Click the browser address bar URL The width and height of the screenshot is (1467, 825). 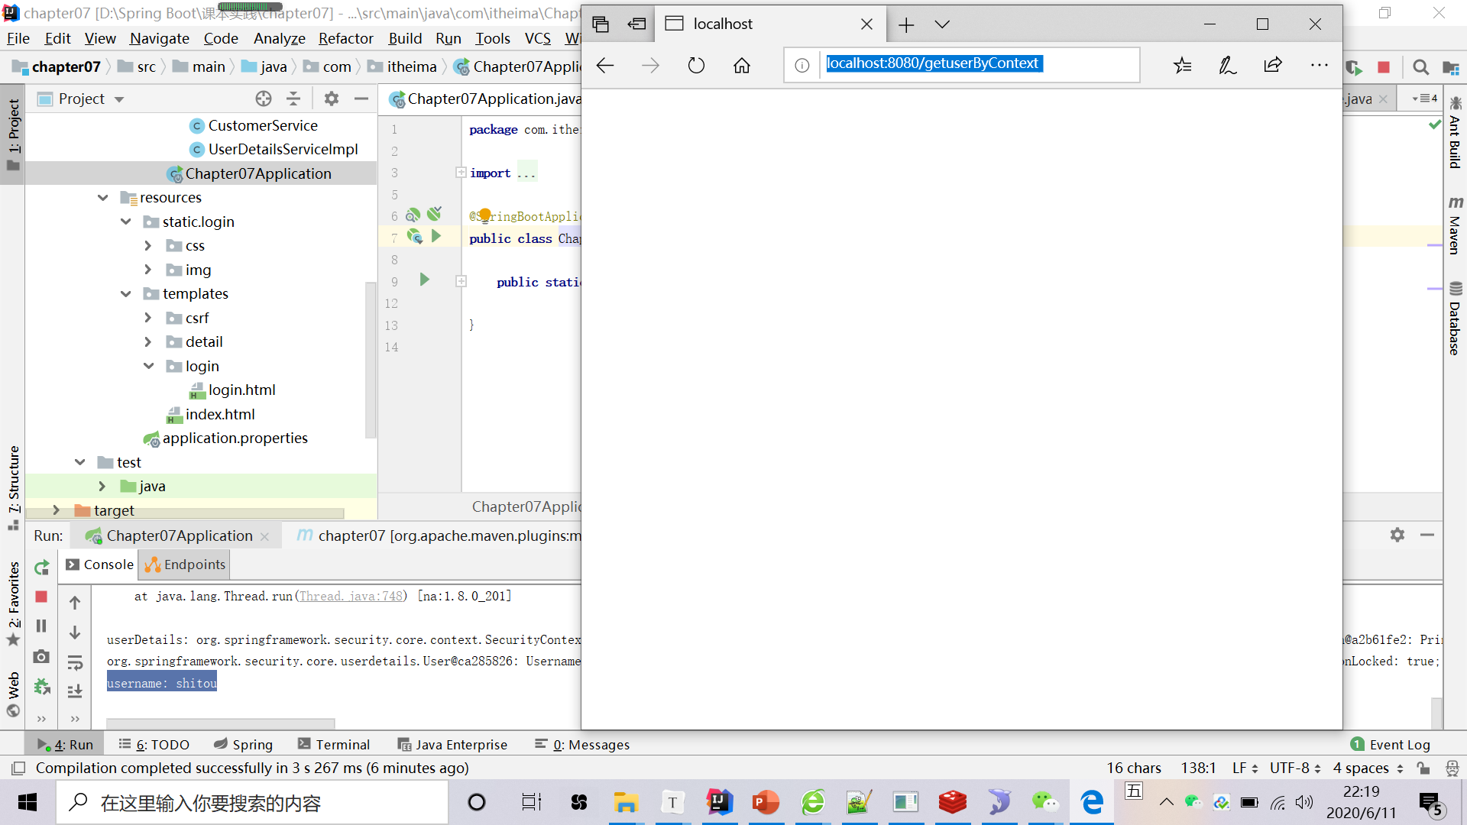coord(932,63)
